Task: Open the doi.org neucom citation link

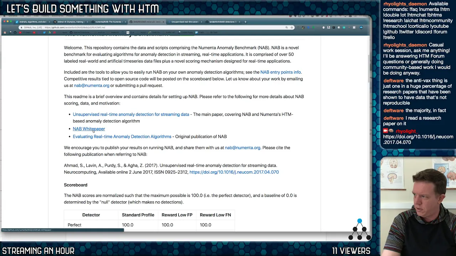Action: (234, 172)
